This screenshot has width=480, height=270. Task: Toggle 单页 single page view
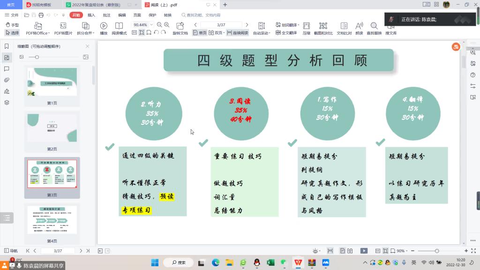click(x=200, y=33)
